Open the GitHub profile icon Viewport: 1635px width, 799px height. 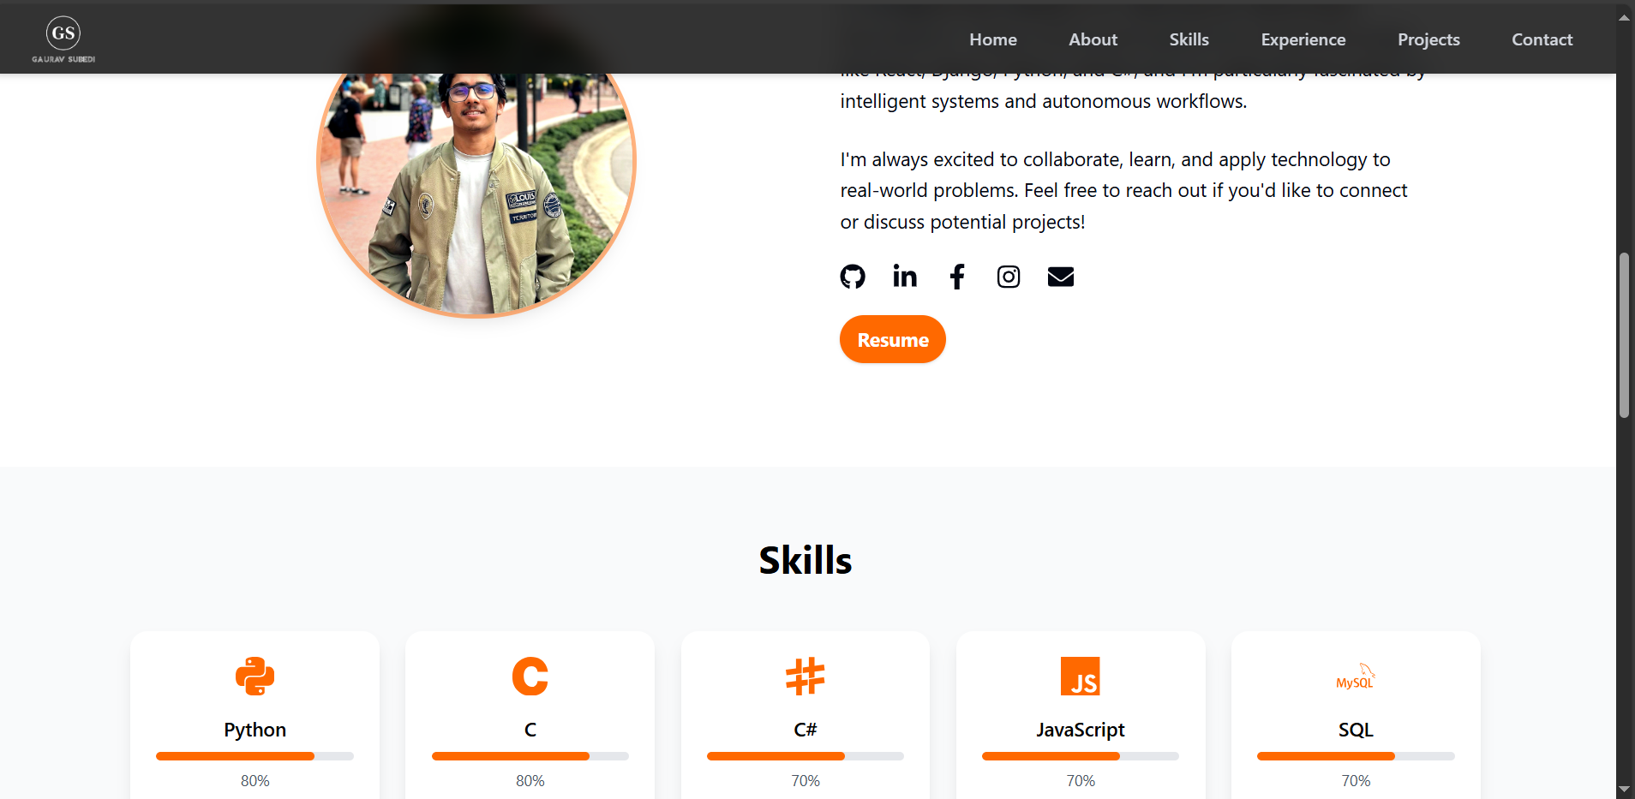click(x=853, y=277)
